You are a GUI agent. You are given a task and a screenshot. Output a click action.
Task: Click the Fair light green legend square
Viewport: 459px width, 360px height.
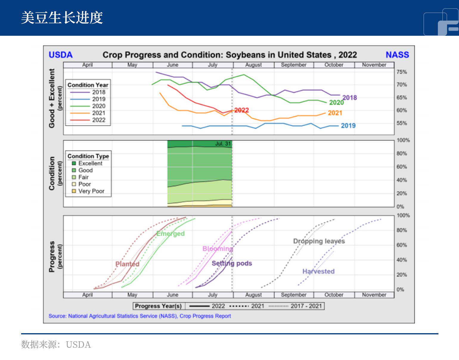coord(74,177)
